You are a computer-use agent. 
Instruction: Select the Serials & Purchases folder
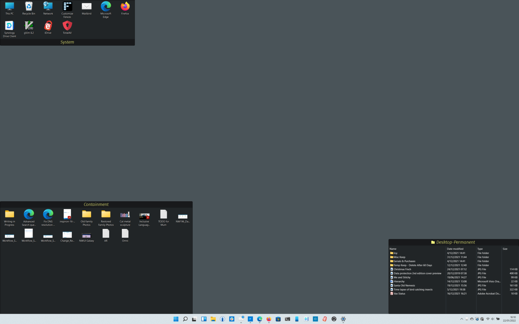(x=404, y=261)
